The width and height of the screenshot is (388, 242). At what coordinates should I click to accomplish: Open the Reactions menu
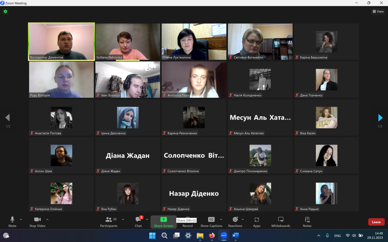pos(235,222)
